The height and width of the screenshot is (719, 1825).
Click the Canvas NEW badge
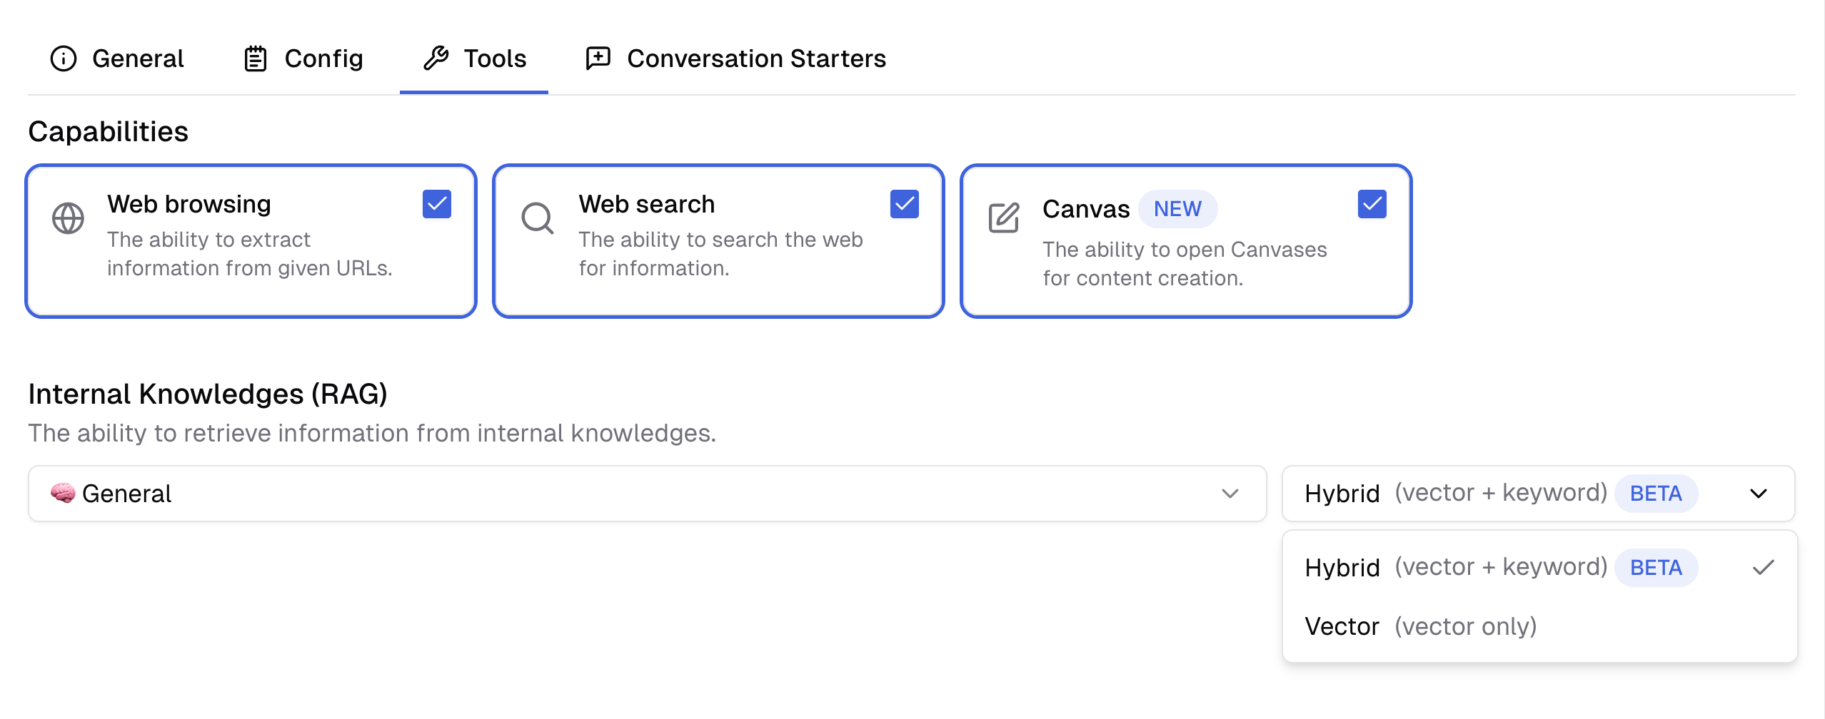pyautogui.click(x=1178, y=209)
